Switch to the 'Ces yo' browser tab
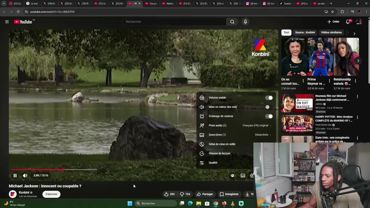 pos(151,3)
